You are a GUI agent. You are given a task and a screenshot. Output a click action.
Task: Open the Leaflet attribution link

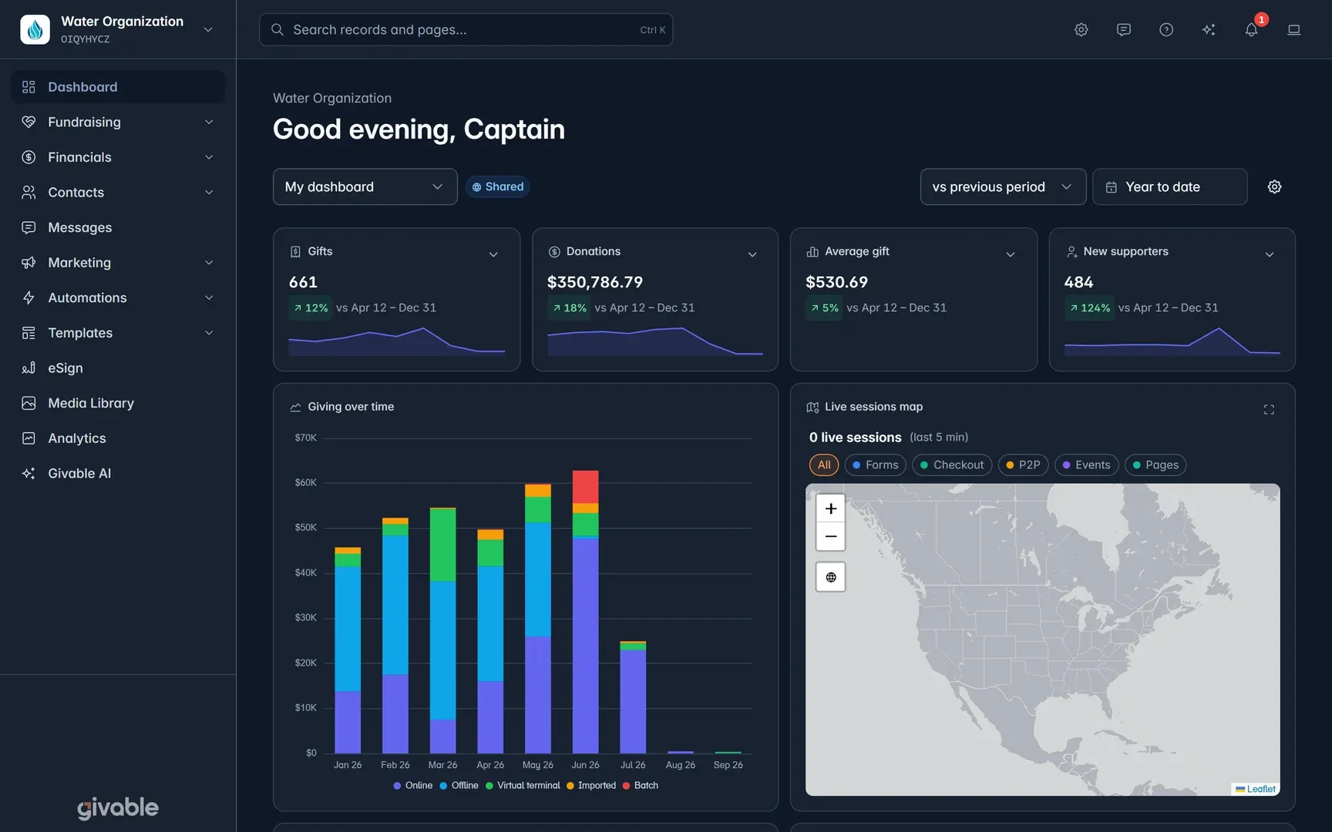[x=1261, y=789]
